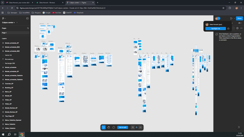244x137 pixels.
Task: Go back in browser history
Action: (x=3, y=8)
